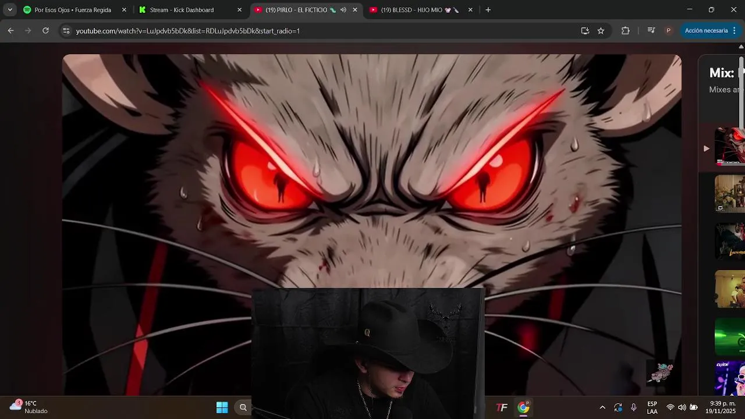Open the purple cartoon playlist thumbnail
The image size is (745, 419).
point(730,378)
